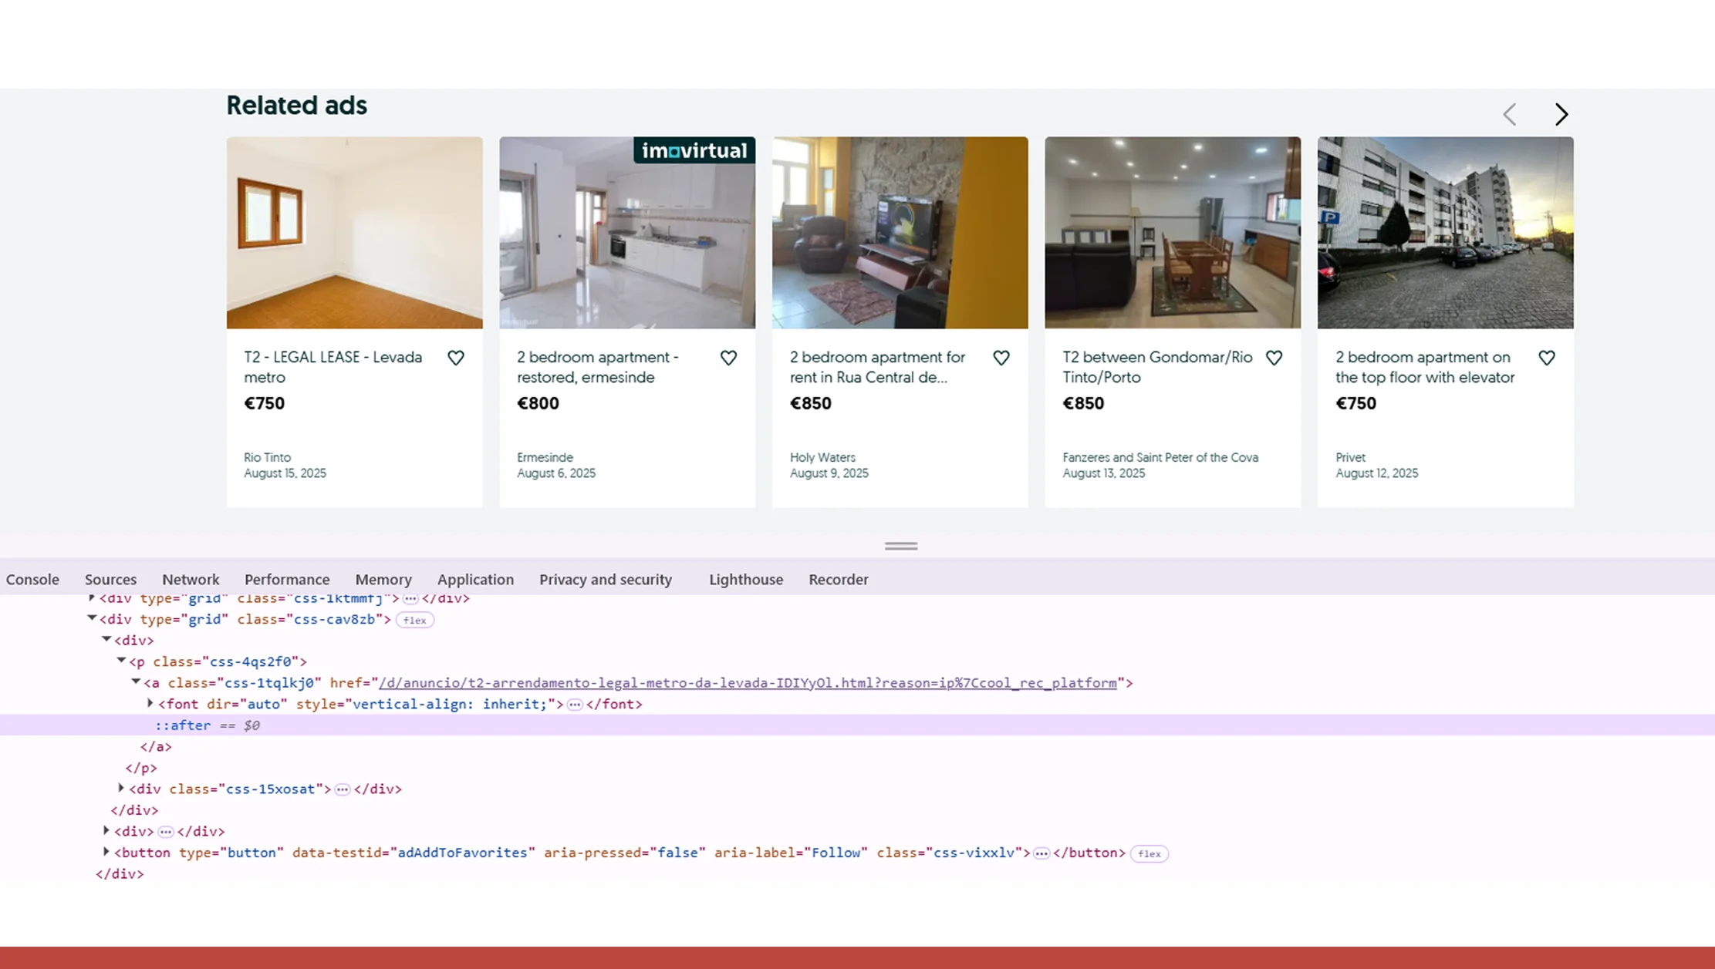Viewport: 1715px width, 969px height.
Task: Open the parking lot building thumbnail
Action: coord(1445,233)
